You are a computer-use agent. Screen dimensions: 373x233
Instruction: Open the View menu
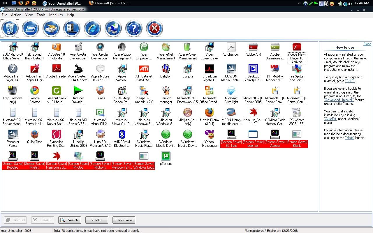29,15
